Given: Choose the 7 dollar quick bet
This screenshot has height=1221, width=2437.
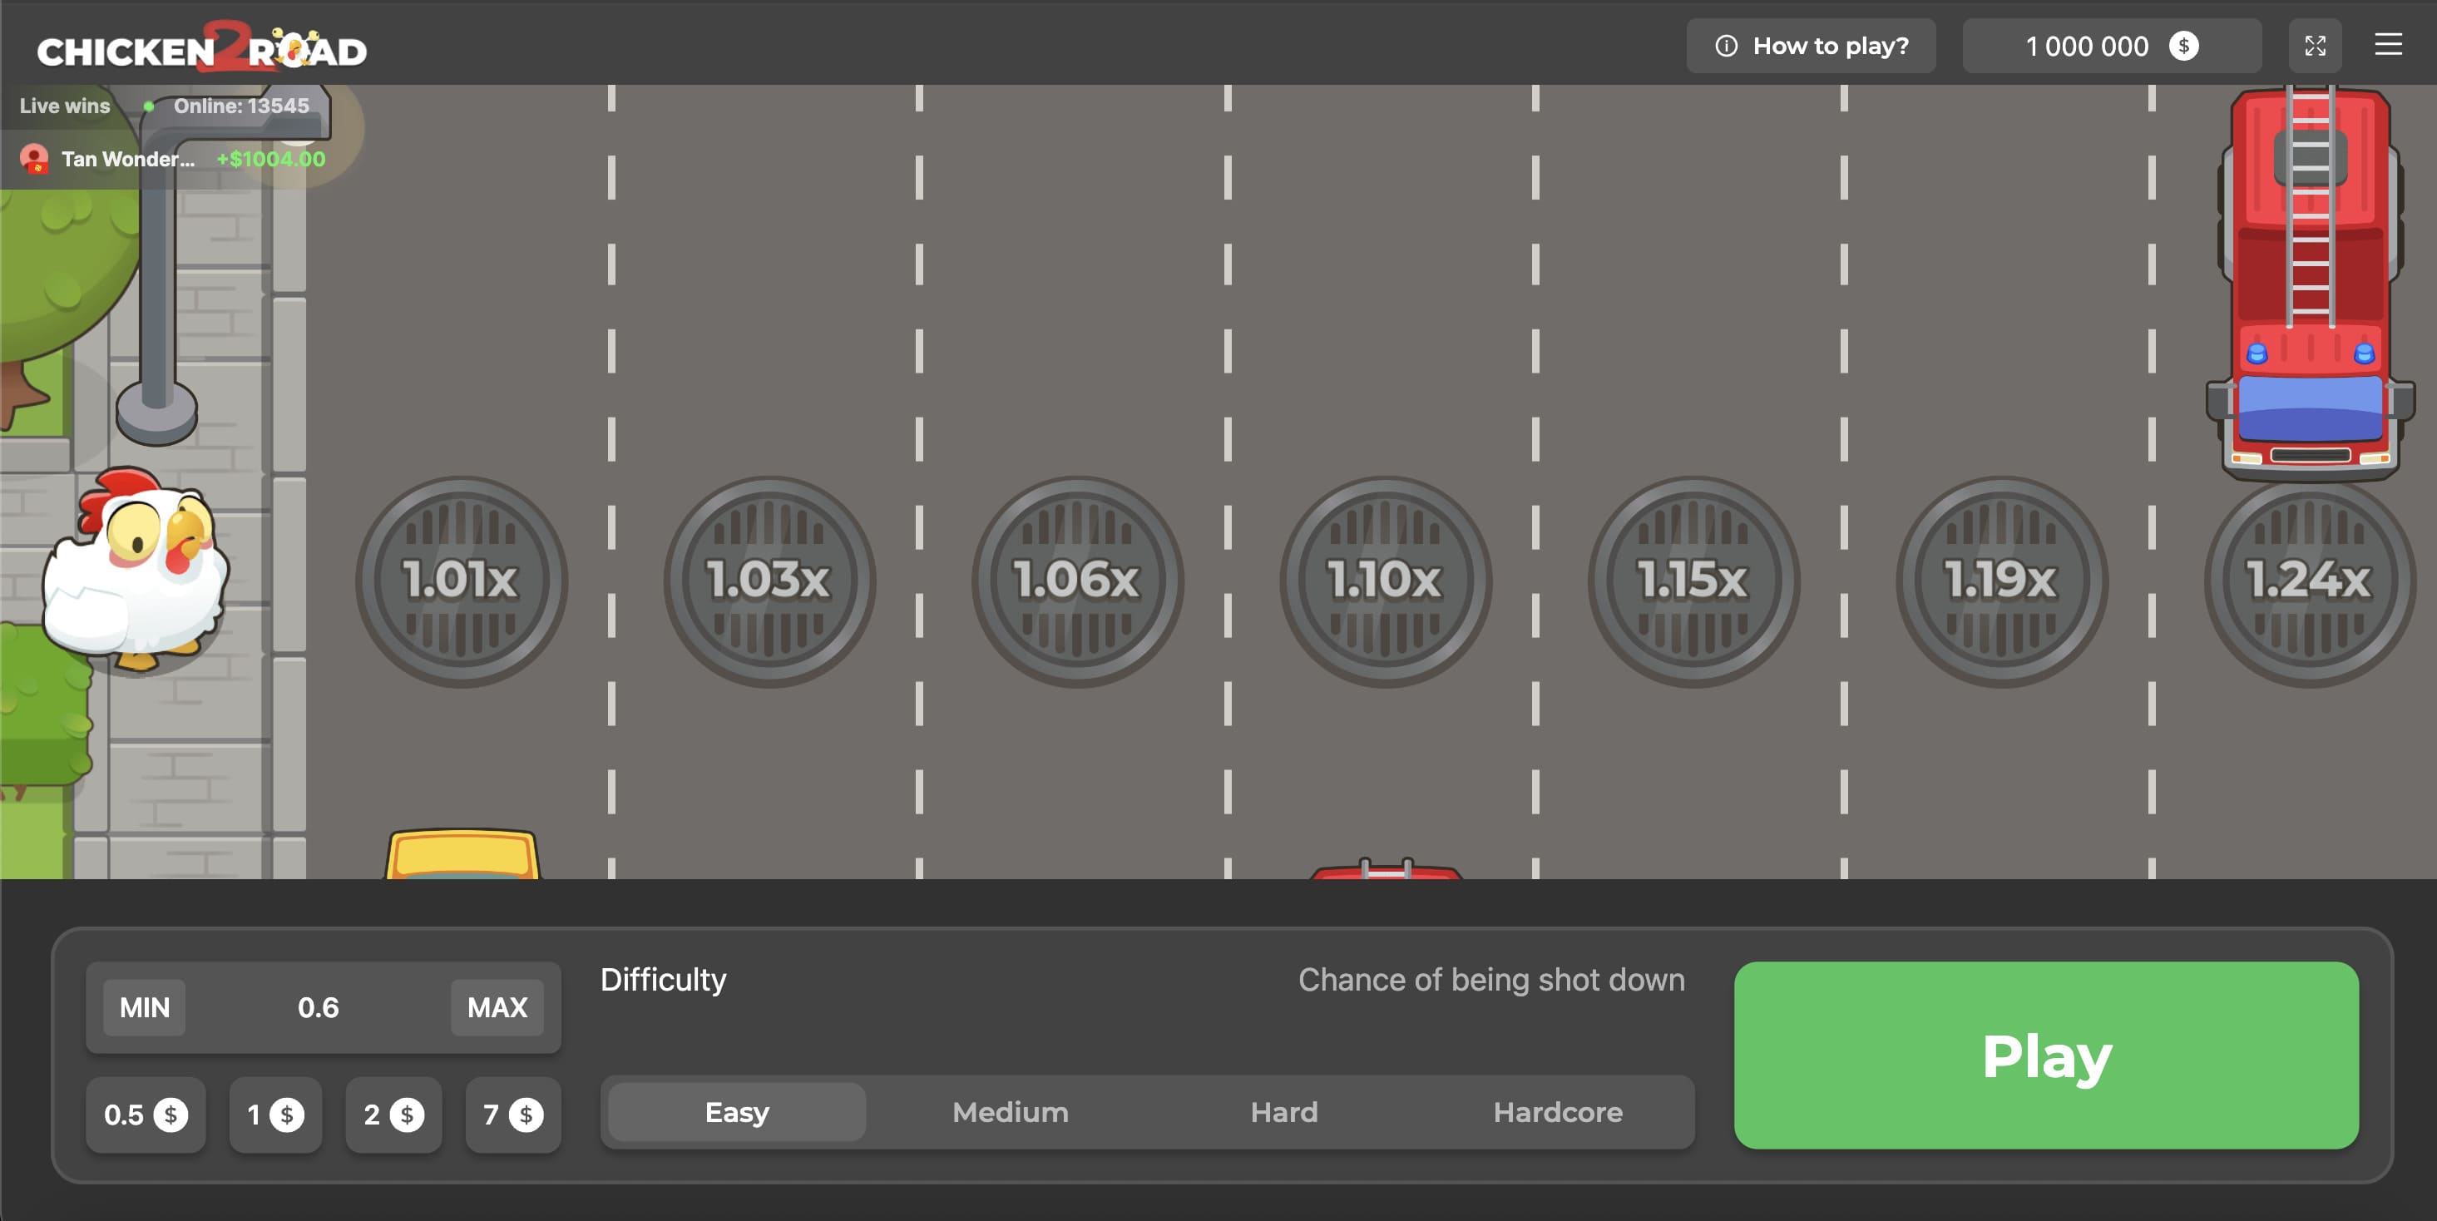Looking at the screenshot, I should pos(512,1115).
